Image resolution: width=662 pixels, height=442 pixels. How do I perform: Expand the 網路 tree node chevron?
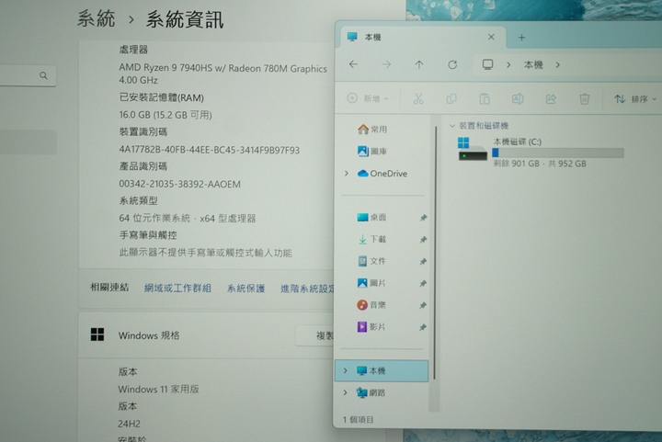coord(346,392)
